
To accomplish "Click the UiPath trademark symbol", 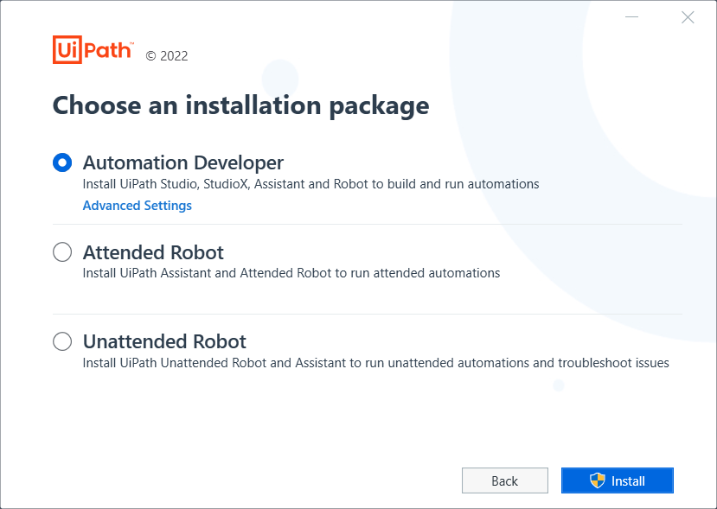I will (131, 41).
